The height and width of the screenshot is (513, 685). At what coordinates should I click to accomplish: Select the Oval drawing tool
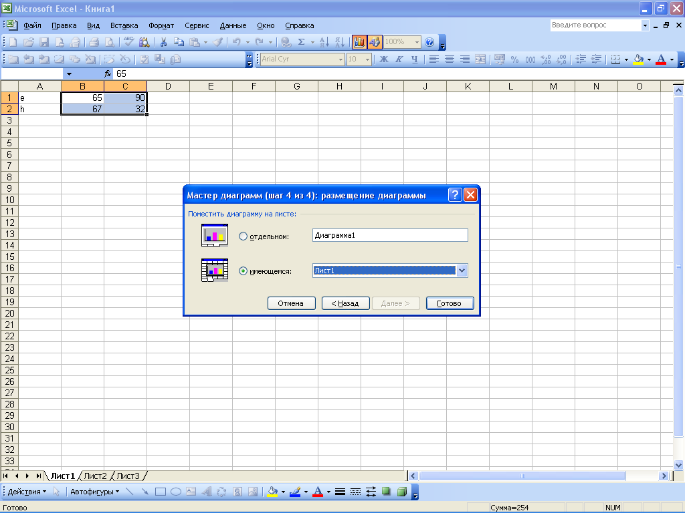pos(176,492)
